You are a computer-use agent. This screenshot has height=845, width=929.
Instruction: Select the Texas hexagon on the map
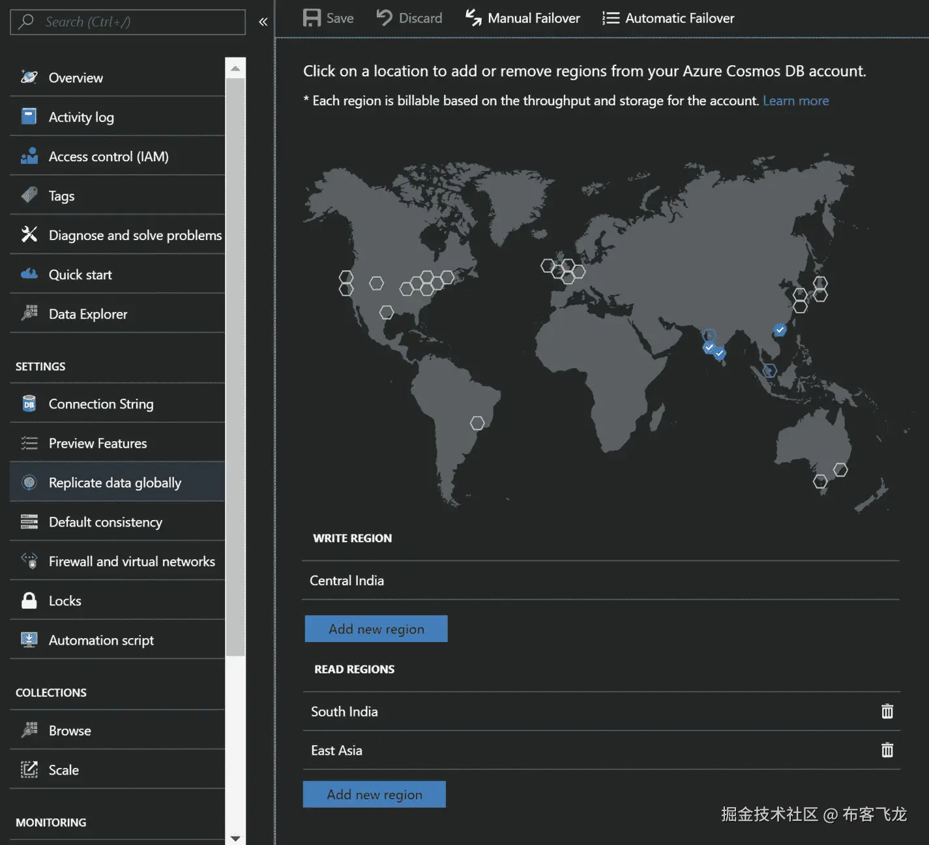click(387, 313)
